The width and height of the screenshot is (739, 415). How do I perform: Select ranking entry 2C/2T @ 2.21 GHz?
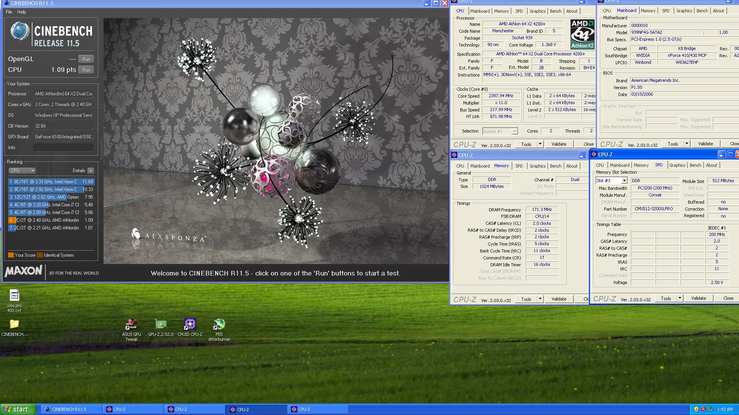point(51,228)
